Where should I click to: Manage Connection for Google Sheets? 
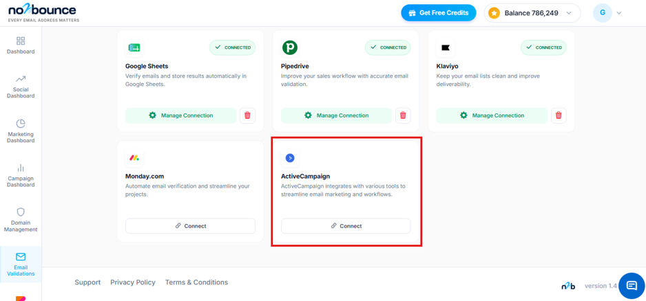point(181,115)
